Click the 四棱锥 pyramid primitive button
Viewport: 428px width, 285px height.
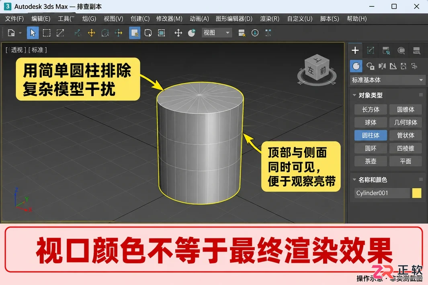pos(405,149)
